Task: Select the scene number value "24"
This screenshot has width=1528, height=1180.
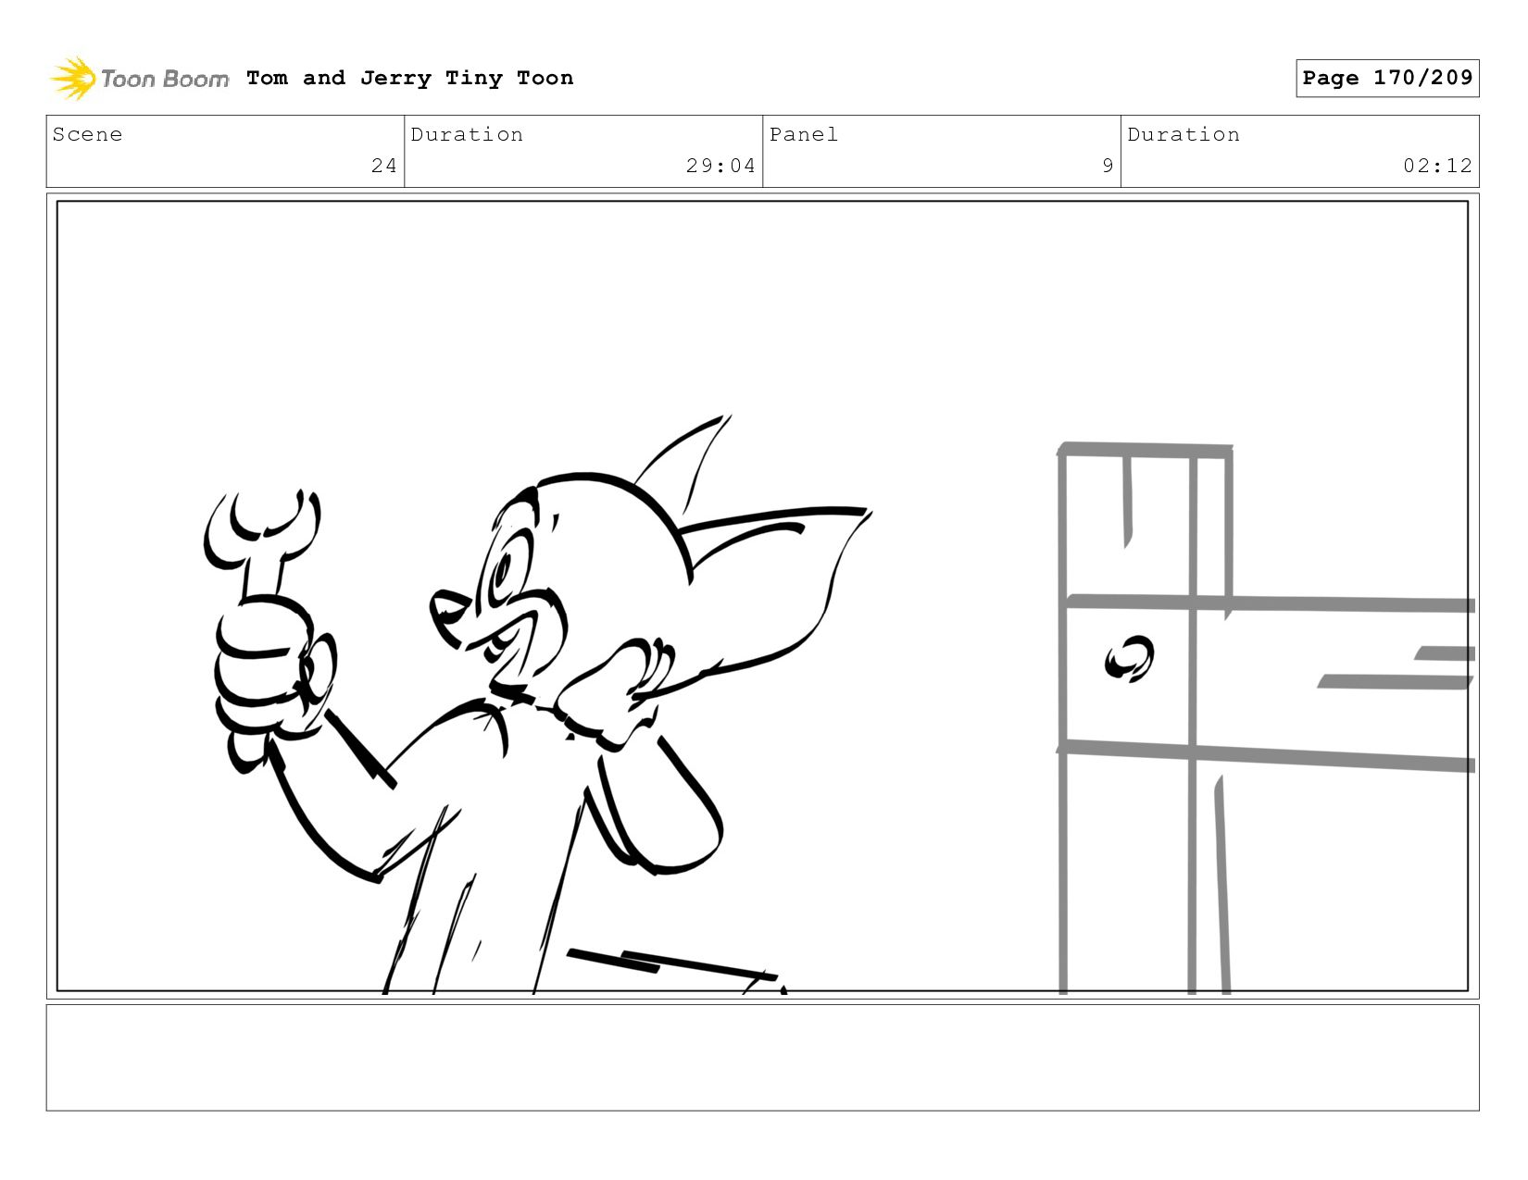Action: pos(384,166)
